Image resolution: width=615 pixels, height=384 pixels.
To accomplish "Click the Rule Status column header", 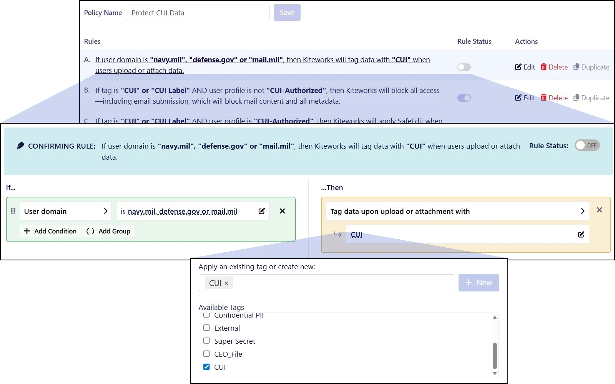I will pyautogui.click(x=474, y=41).
